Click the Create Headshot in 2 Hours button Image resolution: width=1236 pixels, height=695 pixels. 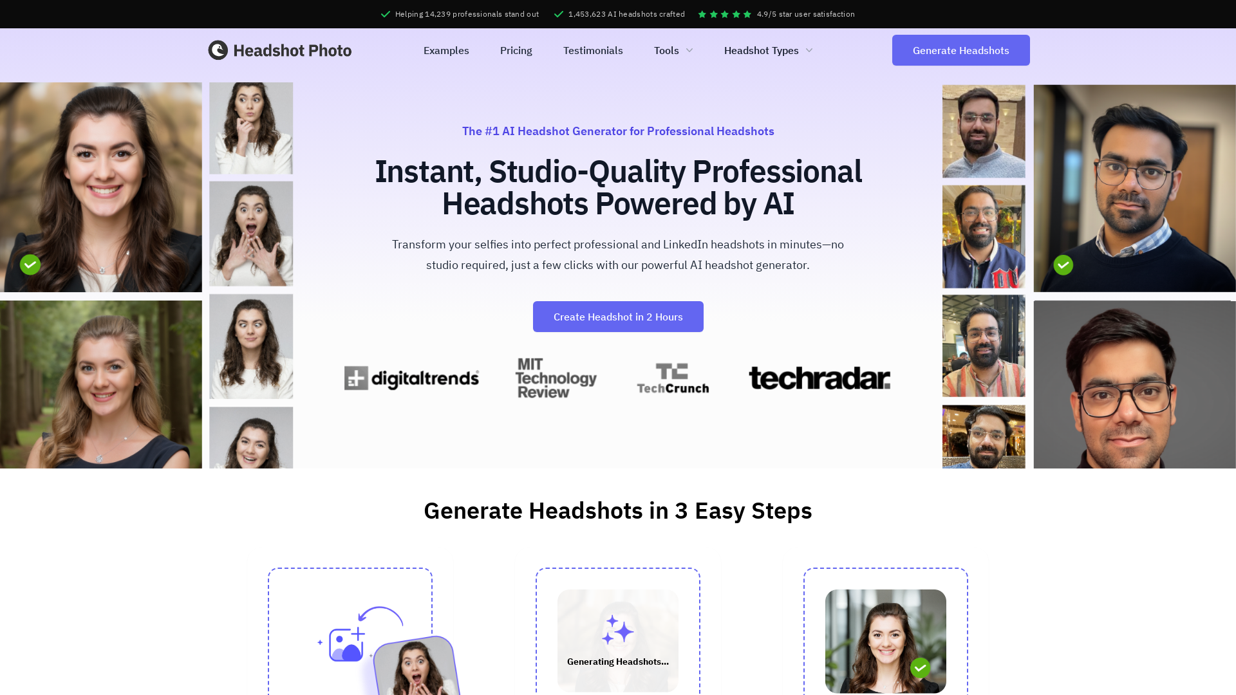[x=618, y=317]
